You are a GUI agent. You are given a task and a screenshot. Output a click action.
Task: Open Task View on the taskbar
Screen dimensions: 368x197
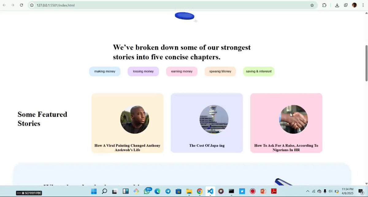(x=115, y=192)
